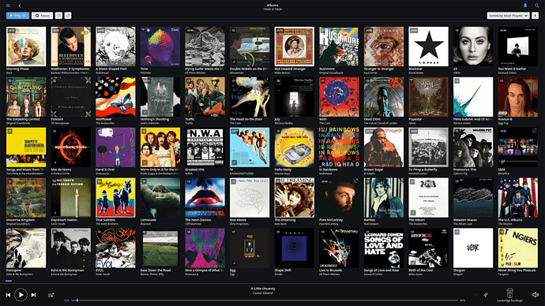Toggle favorite heart for current track
Screen dimensions: 545x306
[475, 294]
